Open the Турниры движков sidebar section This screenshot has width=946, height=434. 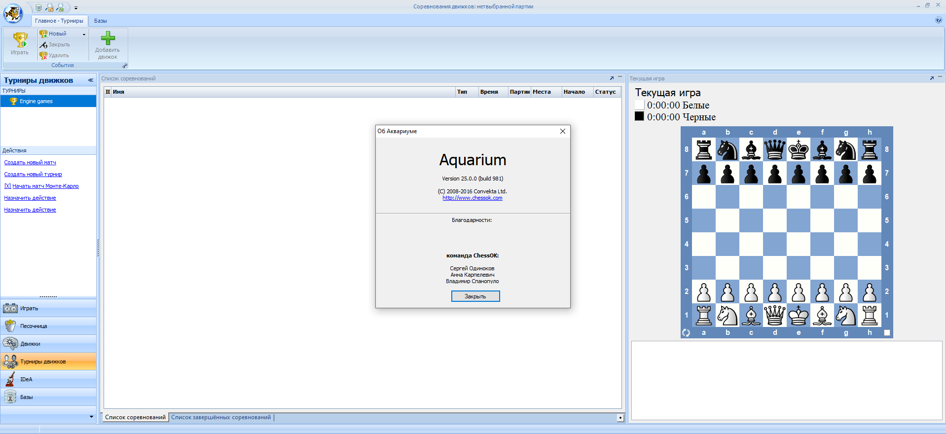click(48, 362)
